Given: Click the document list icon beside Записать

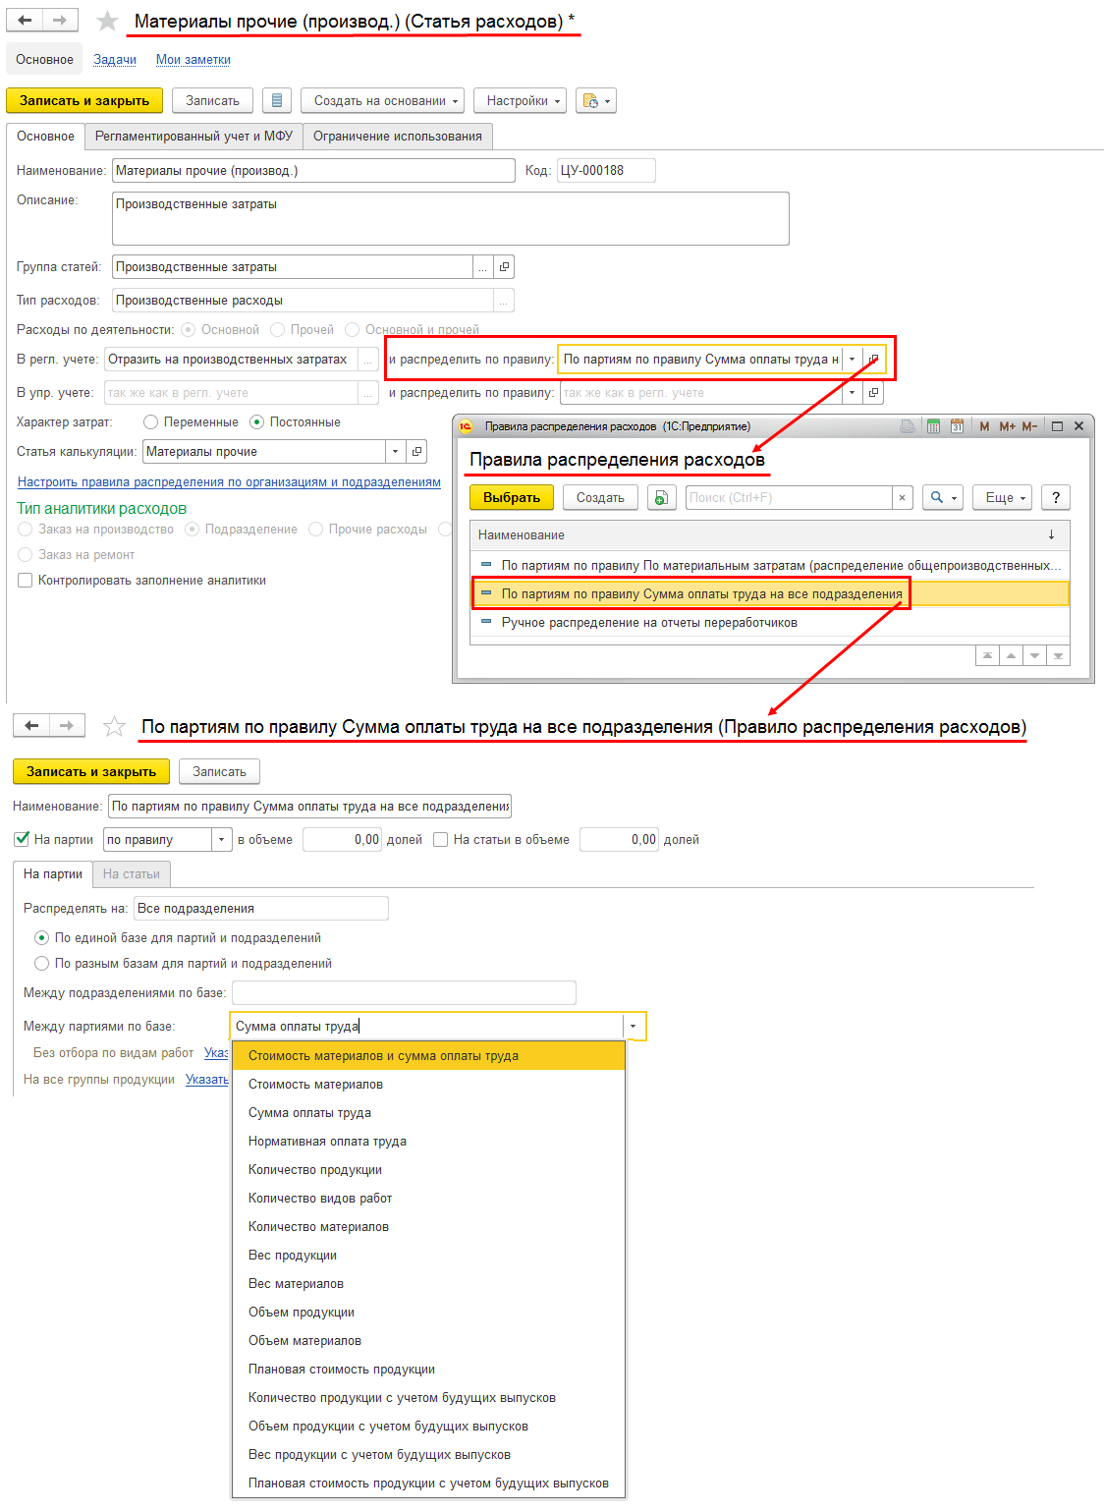Looking at the screenshot, I should click(x=277, y=101).
